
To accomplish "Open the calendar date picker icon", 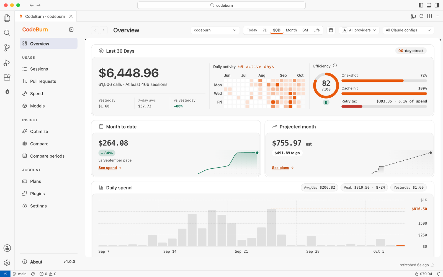I will pos(331,30).
